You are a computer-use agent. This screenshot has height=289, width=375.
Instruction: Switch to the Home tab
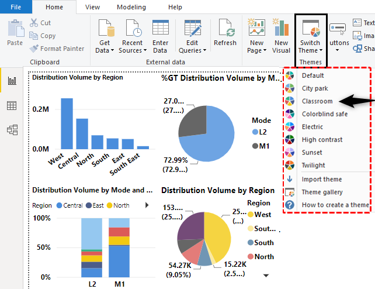tap(54, 7)
